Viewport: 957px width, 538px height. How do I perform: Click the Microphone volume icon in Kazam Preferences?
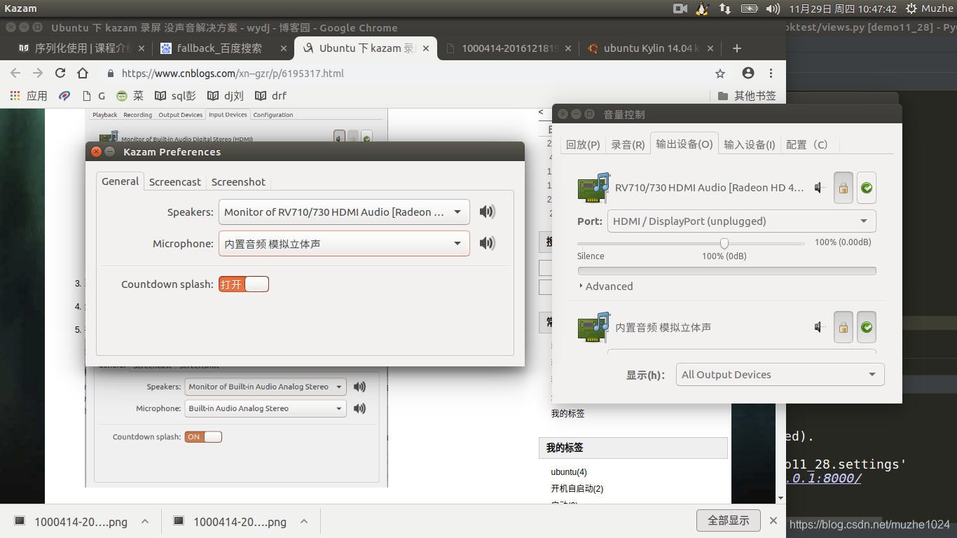point(487,243)
